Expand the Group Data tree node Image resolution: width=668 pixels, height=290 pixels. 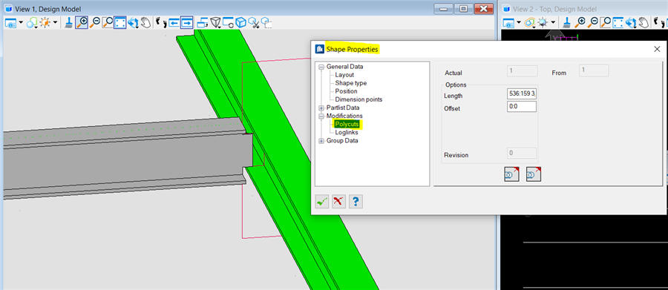(321, 141)
